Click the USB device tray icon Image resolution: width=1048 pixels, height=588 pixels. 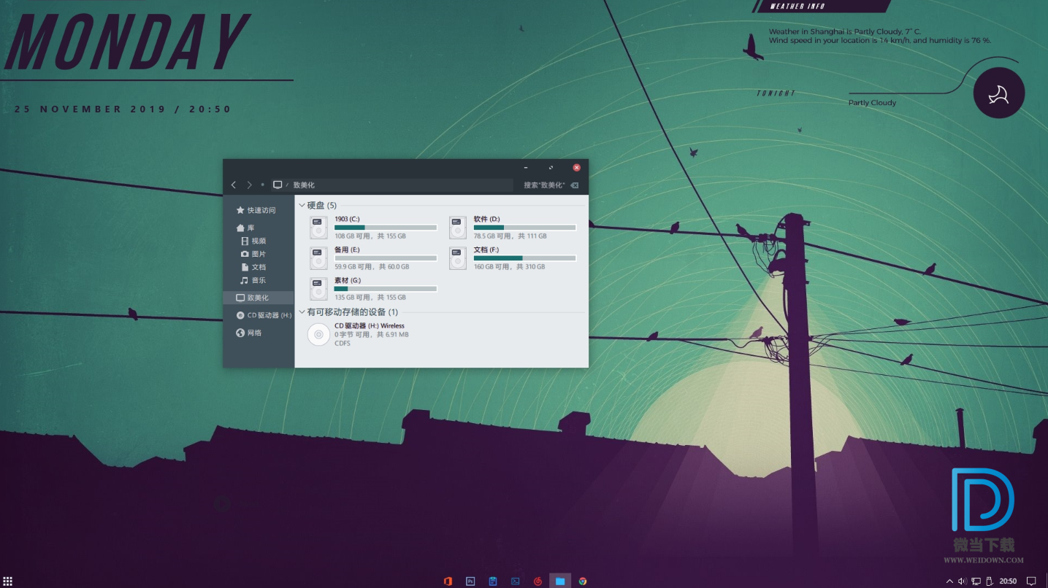pyautogui.click(x=990, y=581)
